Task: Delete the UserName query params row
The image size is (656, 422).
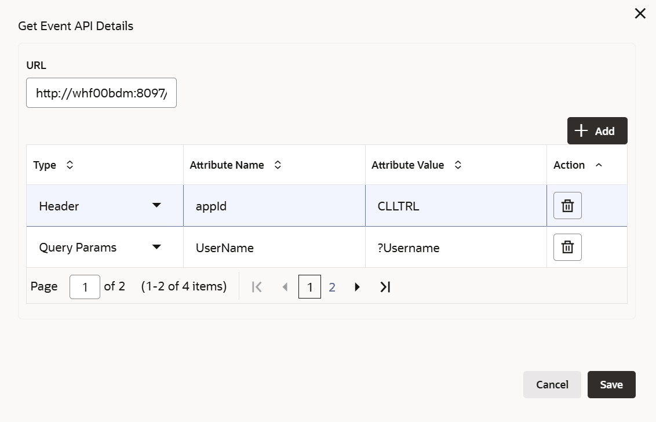Action: point(567,248)
